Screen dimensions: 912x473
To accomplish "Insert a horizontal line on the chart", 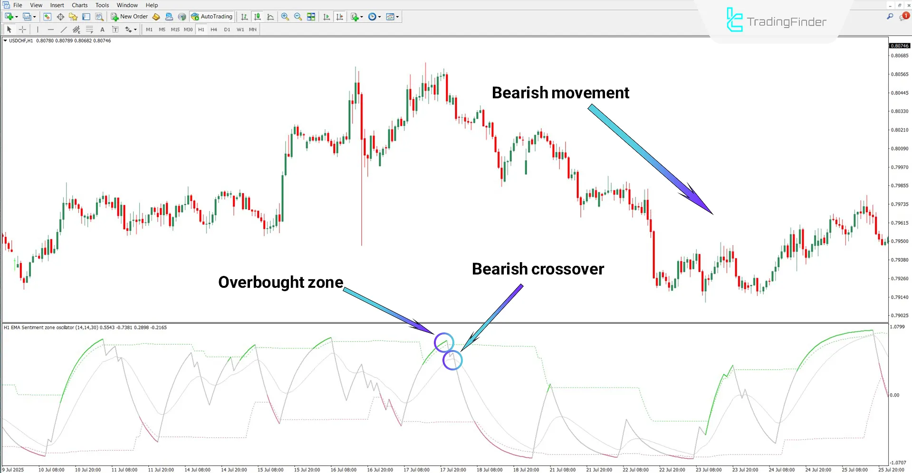I will click(51, 29).
